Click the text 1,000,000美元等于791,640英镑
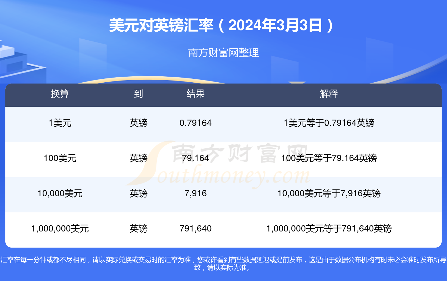 click(x=329, y=228)
